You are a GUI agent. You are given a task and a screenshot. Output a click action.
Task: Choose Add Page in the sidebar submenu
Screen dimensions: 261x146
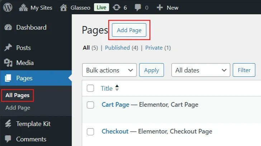click(18, 108)
